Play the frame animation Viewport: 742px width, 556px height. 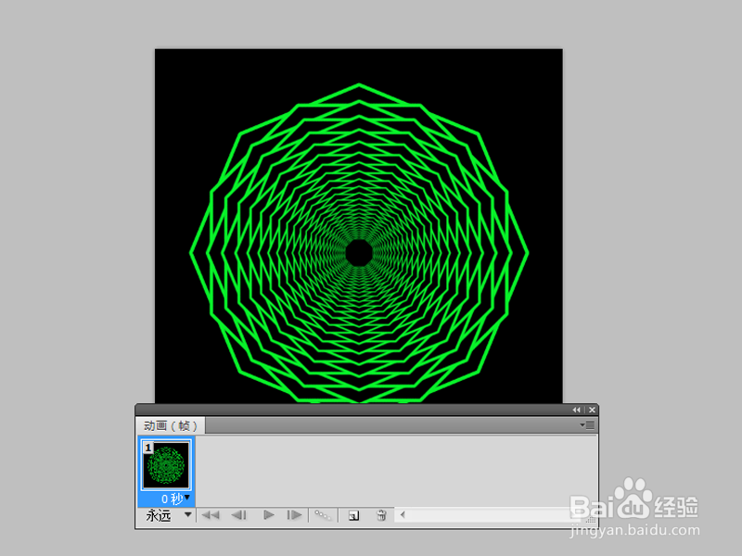point(268,515)
